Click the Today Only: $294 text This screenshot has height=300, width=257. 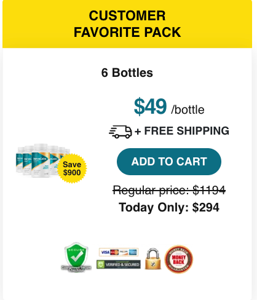tap(169, 207)
